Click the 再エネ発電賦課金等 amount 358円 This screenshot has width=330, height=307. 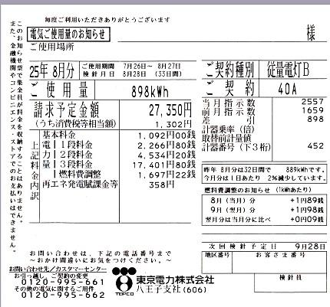(x=161, y=185)
